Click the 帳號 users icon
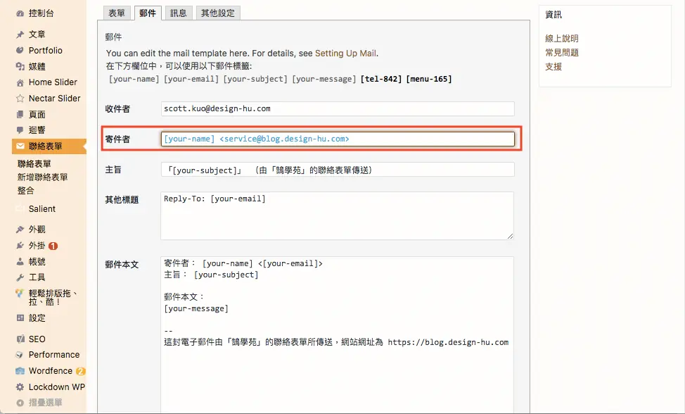Viewport: 685px width, 414px height. [20, 261]
